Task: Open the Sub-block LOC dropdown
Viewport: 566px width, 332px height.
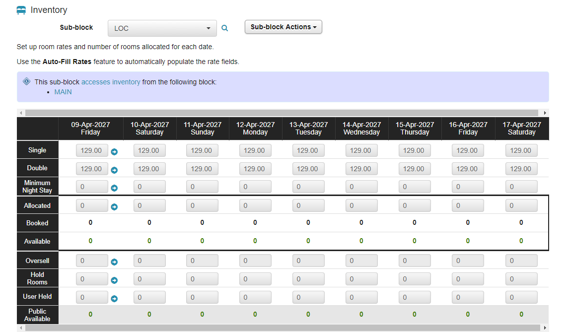Action: [162, 28]
